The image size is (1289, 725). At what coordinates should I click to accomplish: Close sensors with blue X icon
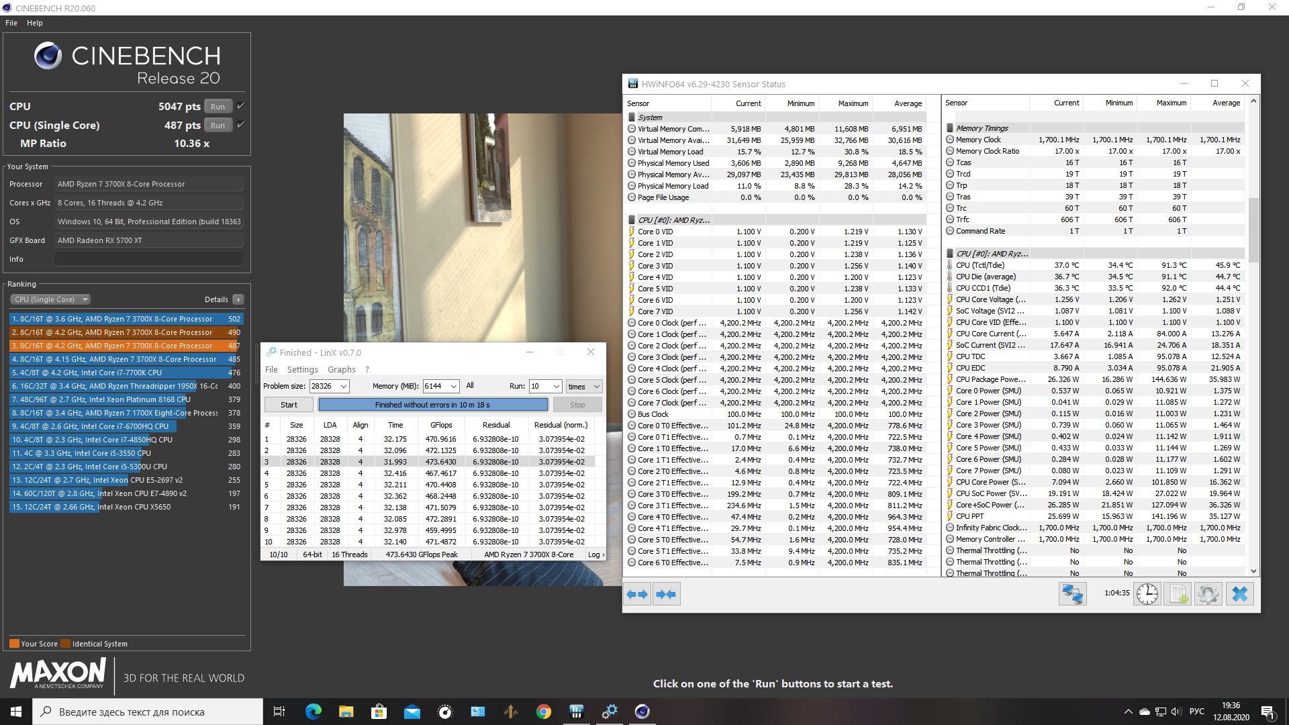coord(1239,594)
